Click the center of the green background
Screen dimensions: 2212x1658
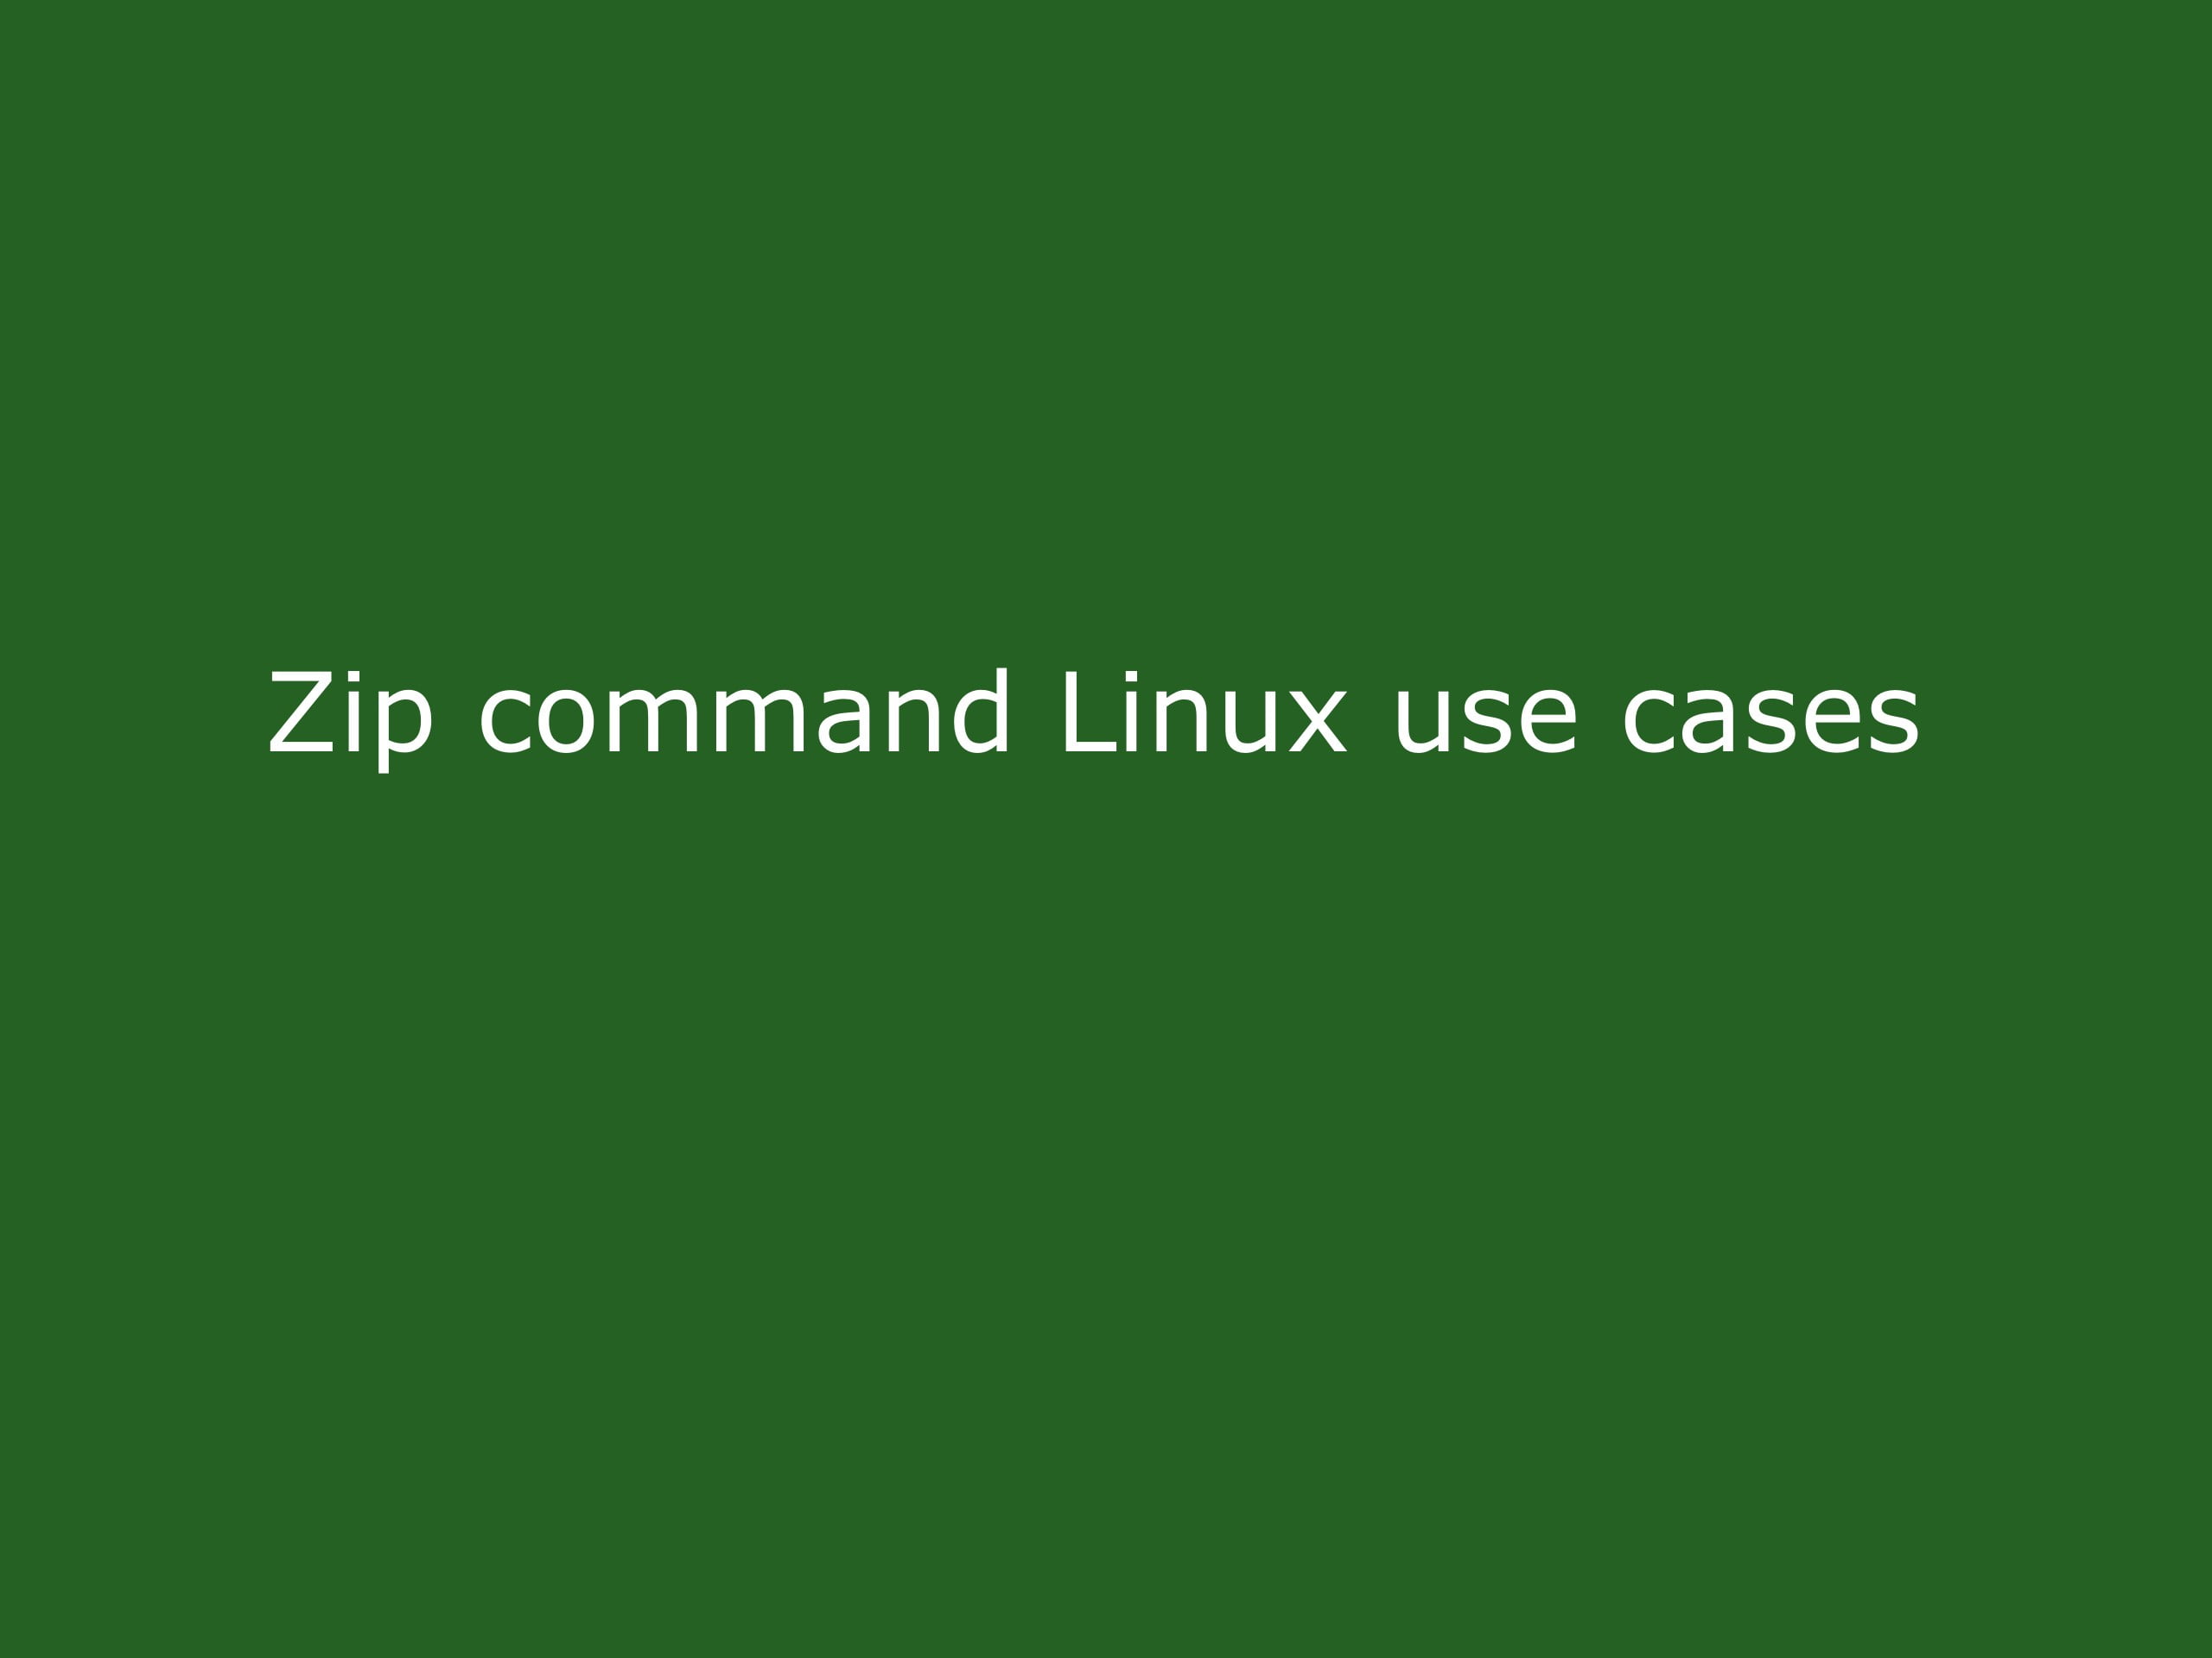pyautogui.click(x=1106, y=829)
